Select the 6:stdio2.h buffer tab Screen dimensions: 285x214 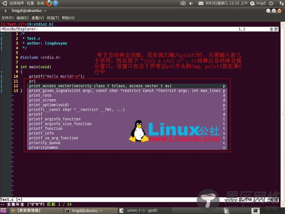[x=40, y=24]
